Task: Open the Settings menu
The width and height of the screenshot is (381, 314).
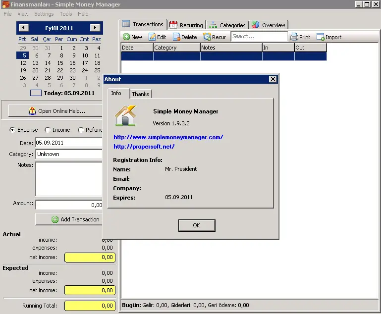Action: [x=44, y=14]
